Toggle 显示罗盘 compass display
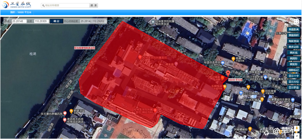This screenshot has width=302, height=139. click(x=294, y=88)
